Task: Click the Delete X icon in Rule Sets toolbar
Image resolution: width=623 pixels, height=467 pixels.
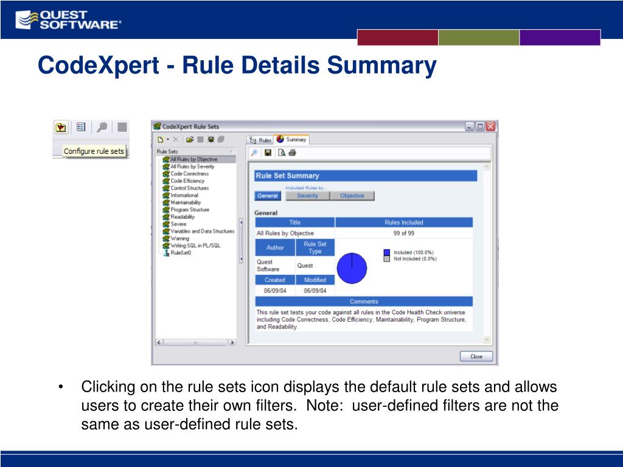Action: tap(176, 139)
